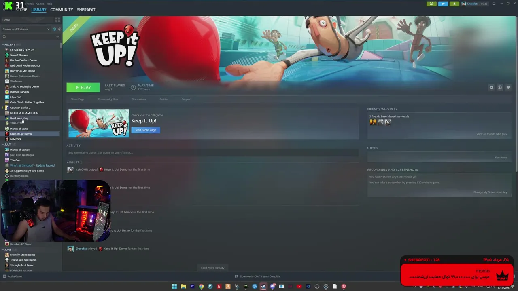Open the Community Hub link

point(108,99)
